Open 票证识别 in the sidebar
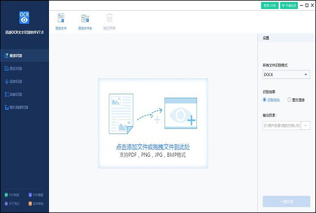This screenshot has width=316, height=213. pos(24,69)
